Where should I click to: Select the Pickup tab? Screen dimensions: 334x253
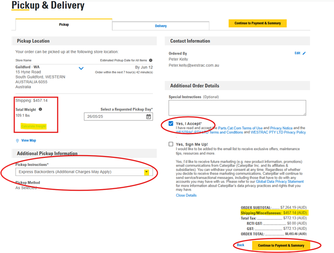tap(64, 24)
